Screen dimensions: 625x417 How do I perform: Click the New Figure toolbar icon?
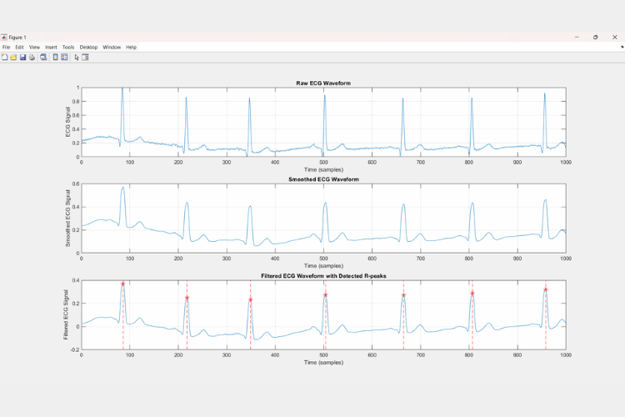coord(4,58)
